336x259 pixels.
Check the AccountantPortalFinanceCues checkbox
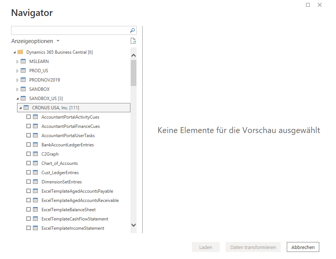pyautogui.click(x=29, y=126)
